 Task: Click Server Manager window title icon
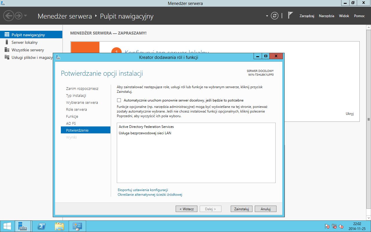point(3,3)
